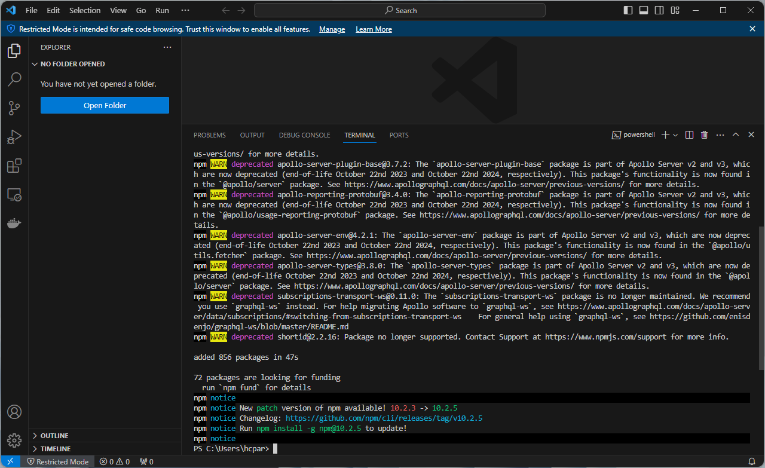Click the Search command center box
This screenshot has height=468, width=765.
[400, 10]
